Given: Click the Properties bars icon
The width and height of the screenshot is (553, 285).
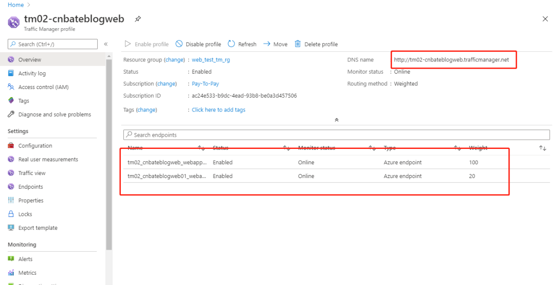Looking at the screenshot, I should (11, 201).
